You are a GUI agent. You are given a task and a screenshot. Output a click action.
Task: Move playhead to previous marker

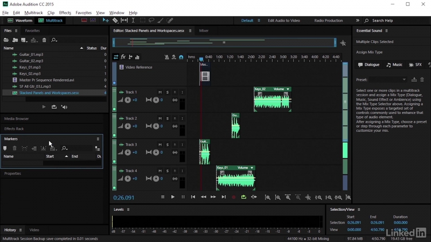(193, 197)
